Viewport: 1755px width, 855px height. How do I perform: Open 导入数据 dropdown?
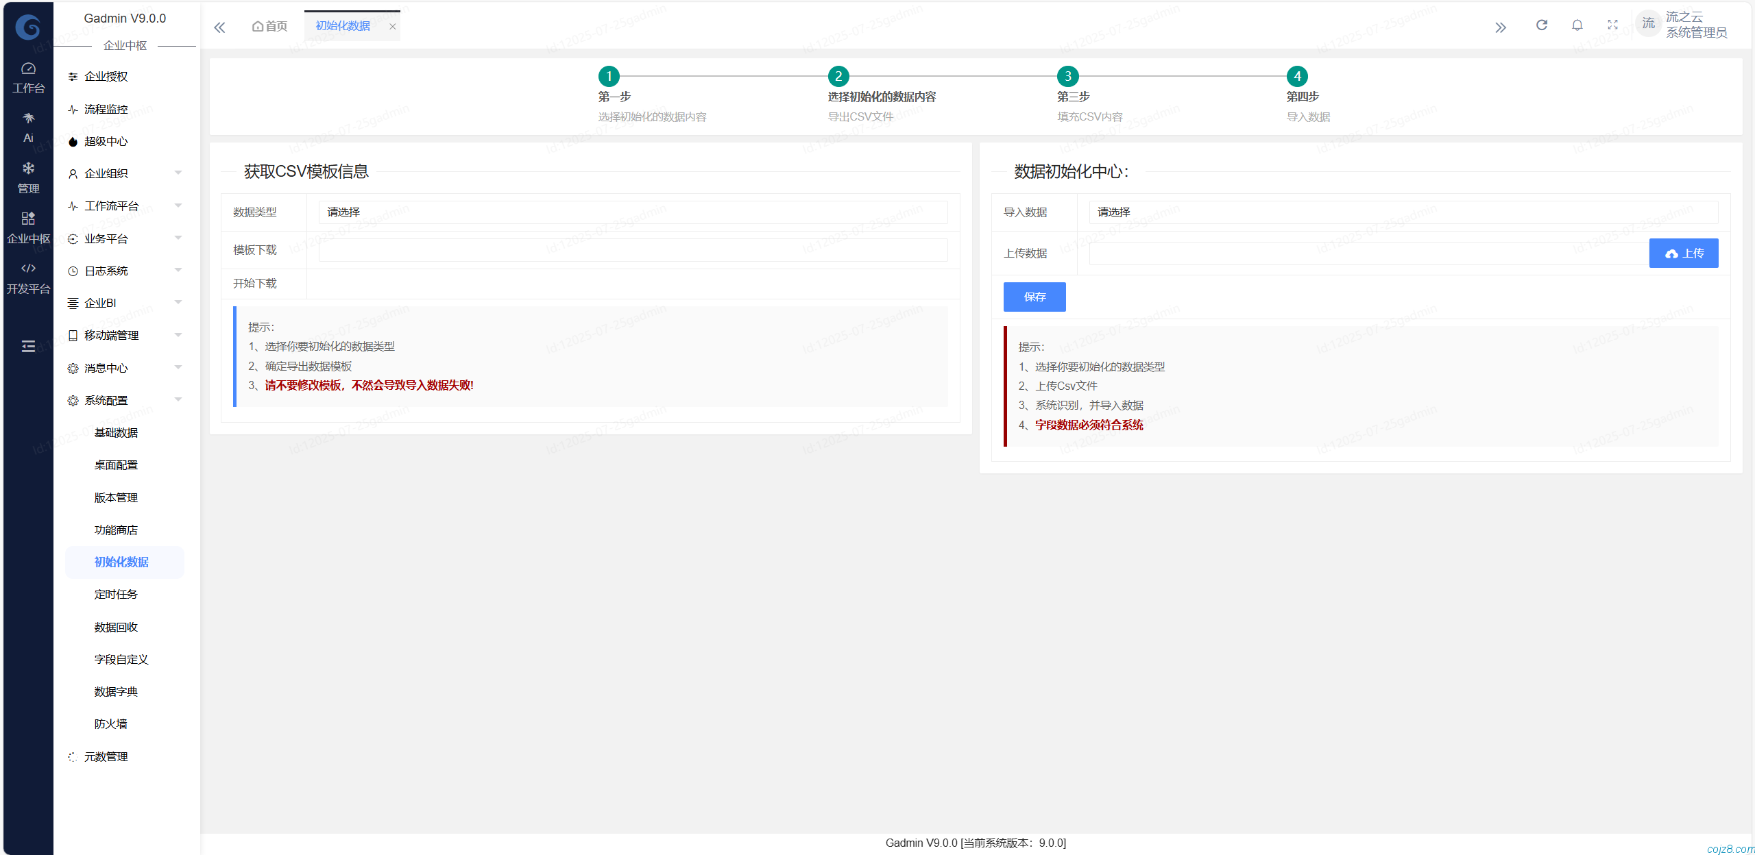(1403, 212)
